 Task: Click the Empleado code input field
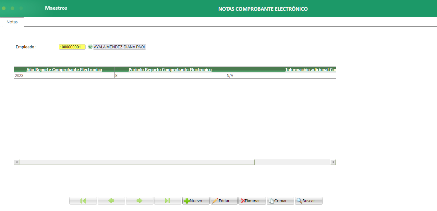click(x=72, y=47)
